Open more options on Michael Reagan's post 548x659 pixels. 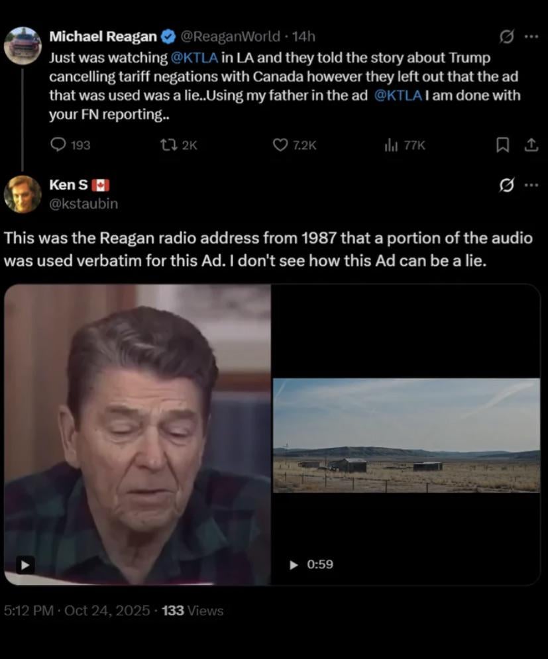pos(531,37)
